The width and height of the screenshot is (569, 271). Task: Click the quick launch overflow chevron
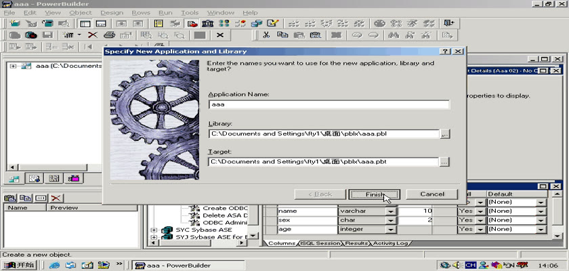tap(120, 264)
